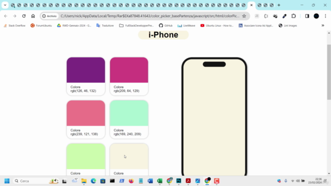The height and width of the screenshot is (186, 331).
Task: Open the terminal from the taskbar
Action: [x=112, y=181]
